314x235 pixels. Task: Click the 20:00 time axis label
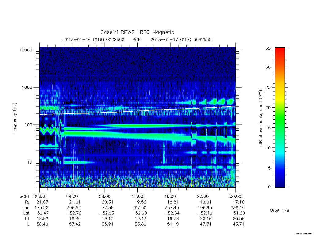[x=203, y=196]
